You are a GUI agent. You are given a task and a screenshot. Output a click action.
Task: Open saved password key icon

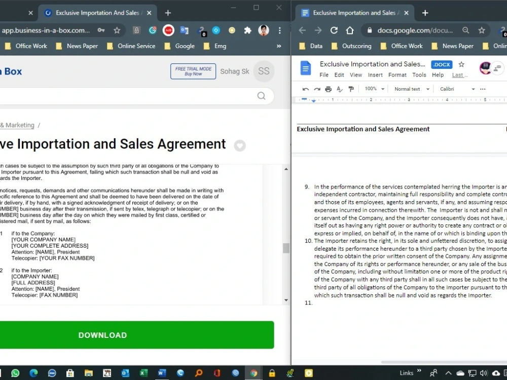(x=101, y=30)
